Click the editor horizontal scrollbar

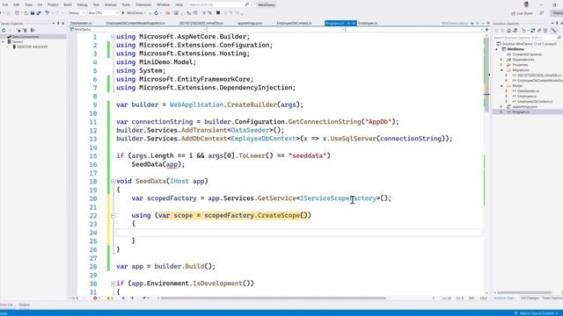[273, 298]
